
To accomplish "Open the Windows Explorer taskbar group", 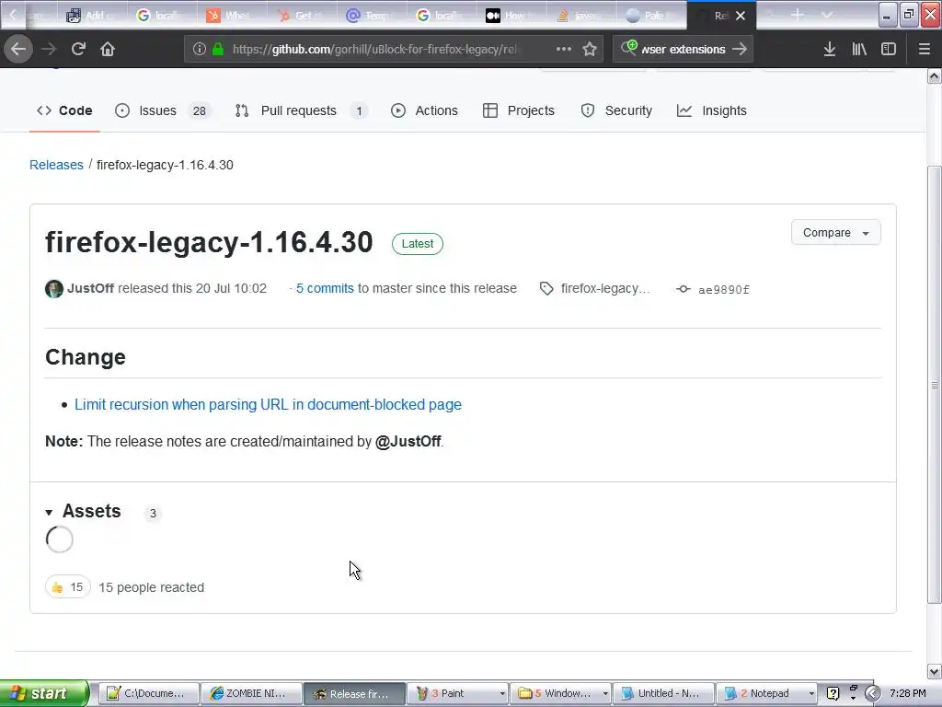I will (561, 693).
